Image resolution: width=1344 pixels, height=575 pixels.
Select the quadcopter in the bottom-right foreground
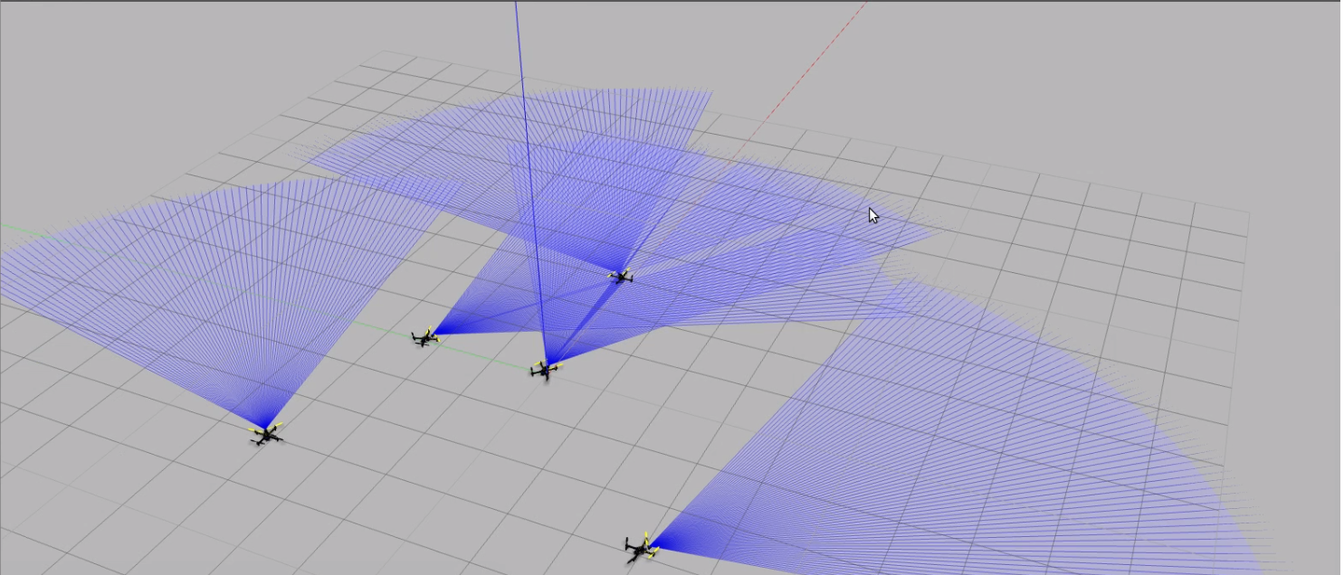(x=641, y=548)
